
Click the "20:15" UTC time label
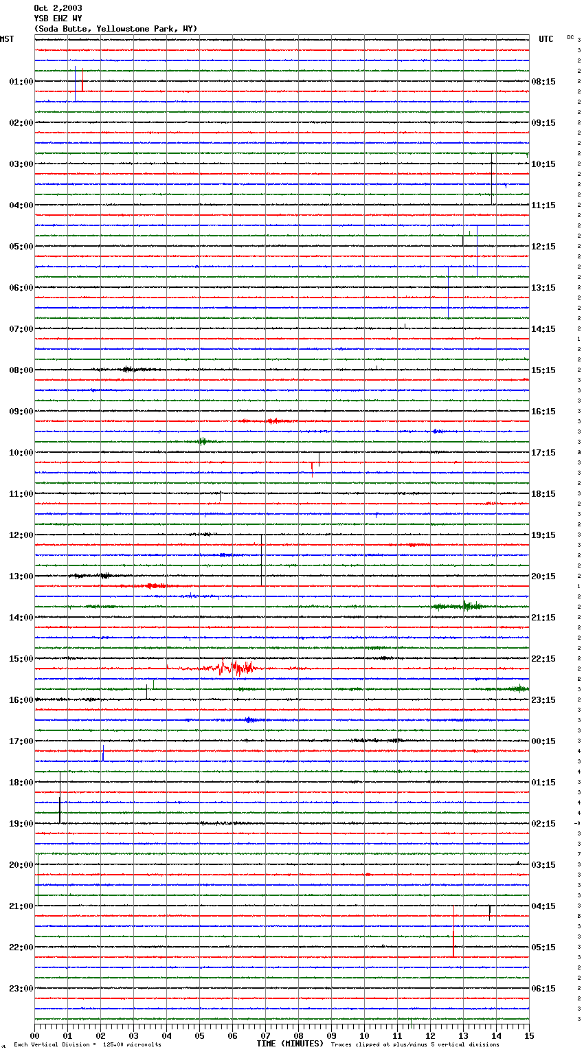tap(543, 576)
